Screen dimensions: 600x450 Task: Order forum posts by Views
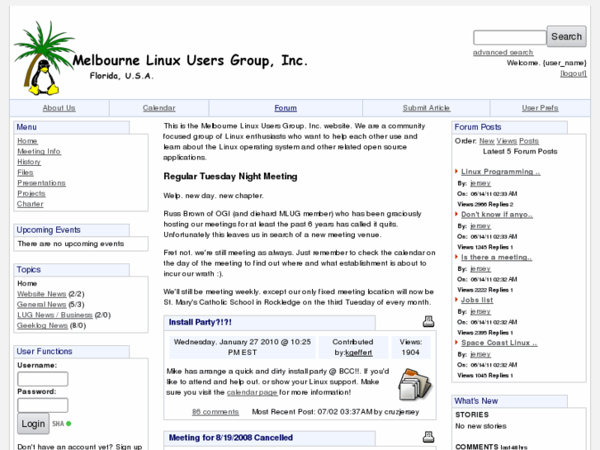[x=507, y=141]
